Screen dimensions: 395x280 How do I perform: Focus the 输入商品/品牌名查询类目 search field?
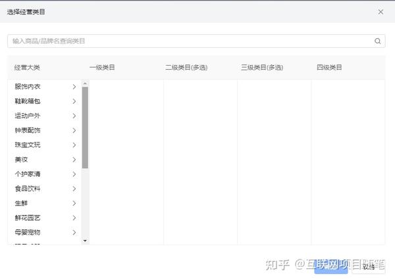coord(196,41)
